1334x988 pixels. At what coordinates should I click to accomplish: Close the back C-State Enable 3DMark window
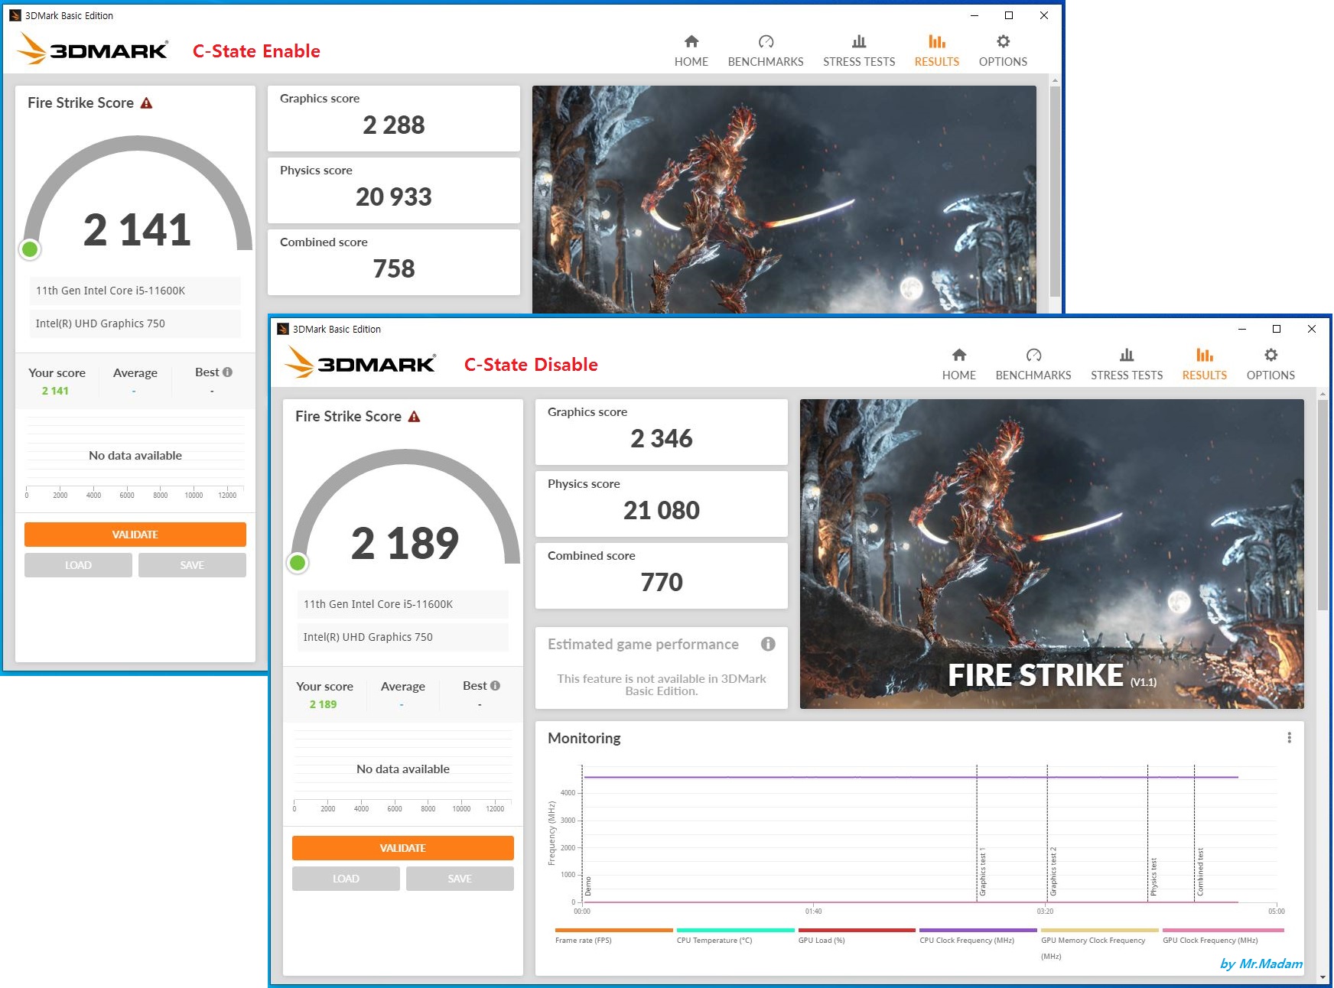[x=1043, y=15]
